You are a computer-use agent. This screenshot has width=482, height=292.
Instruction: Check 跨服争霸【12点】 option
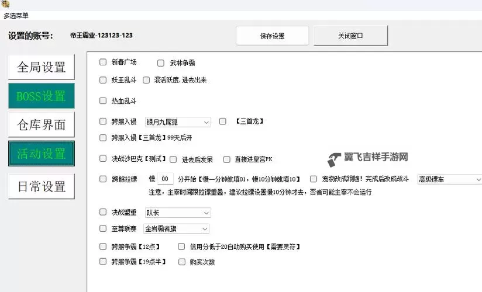[x=103, y=246]
